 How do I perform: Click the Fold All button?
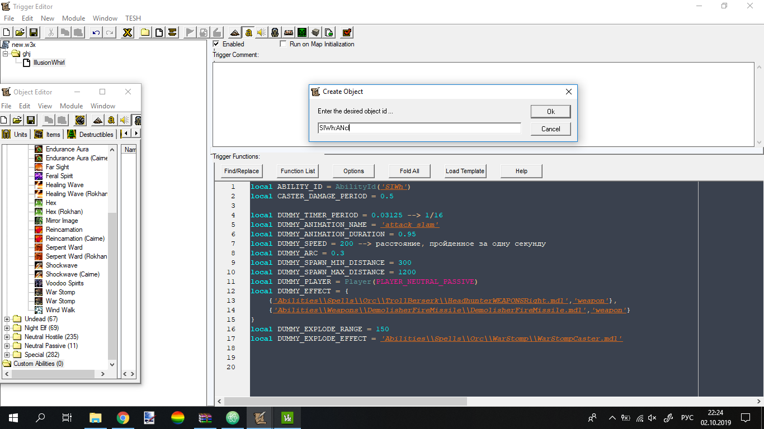click(409, 171)
